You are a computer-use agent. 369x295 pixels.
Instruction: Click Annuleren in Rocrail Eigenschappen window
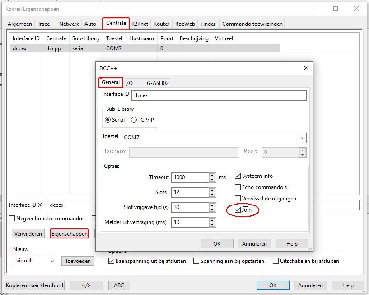pos(310,285)
